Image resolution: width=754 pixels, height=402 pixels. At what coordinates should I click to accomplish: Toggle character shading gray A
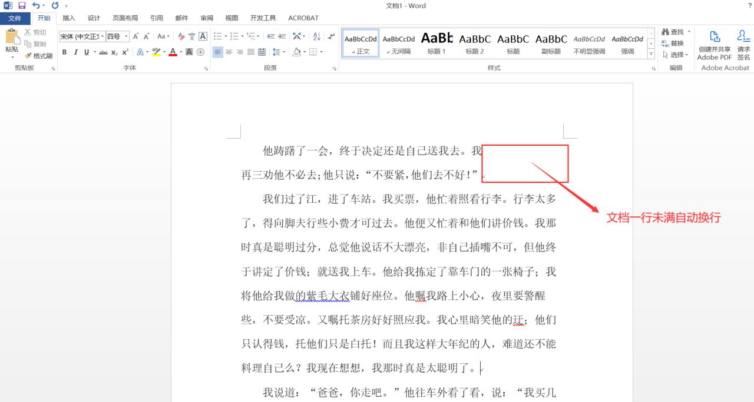click(189, 52)
